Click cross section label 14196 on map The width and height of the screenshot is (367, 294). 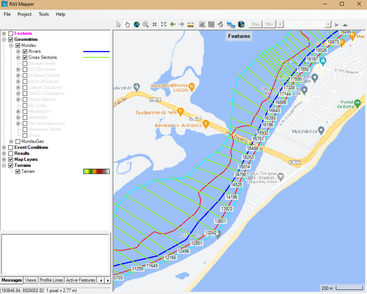(232, 197)
